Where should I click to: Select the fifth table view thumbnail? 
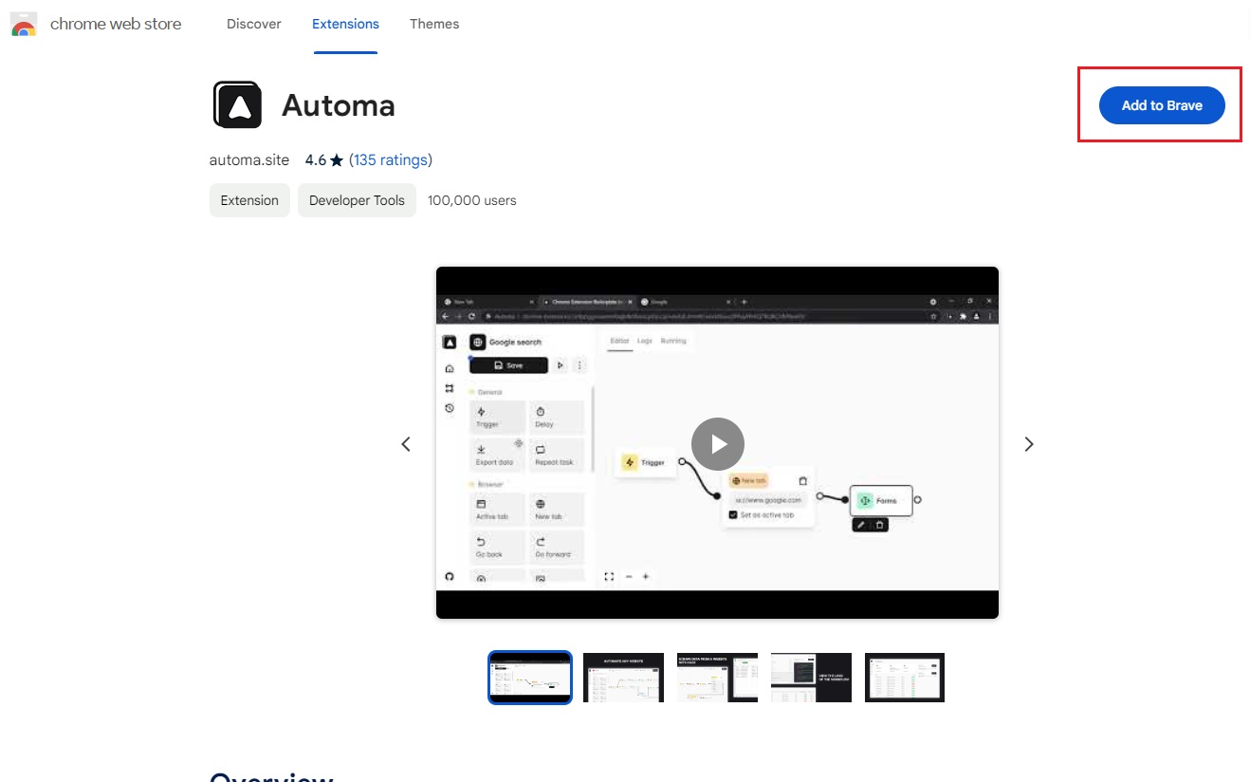click(905, 678)
